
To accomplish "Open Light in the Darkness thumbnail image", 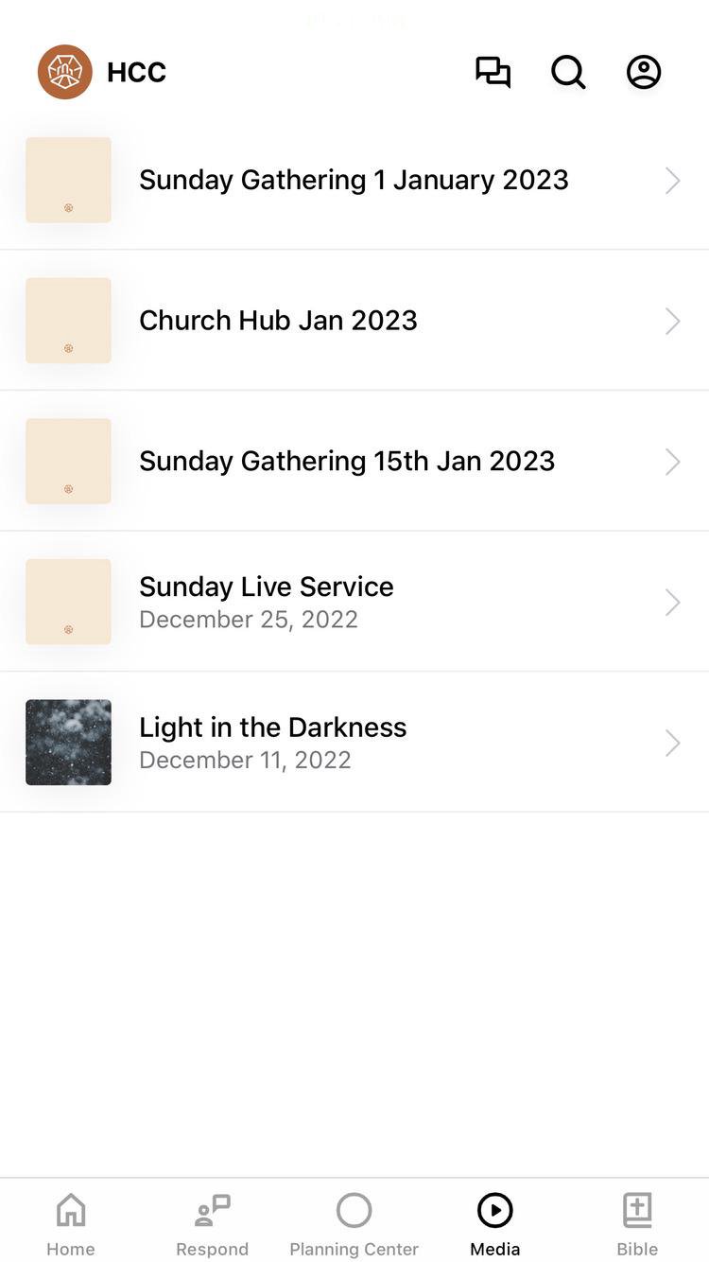I will click(68, 743).
